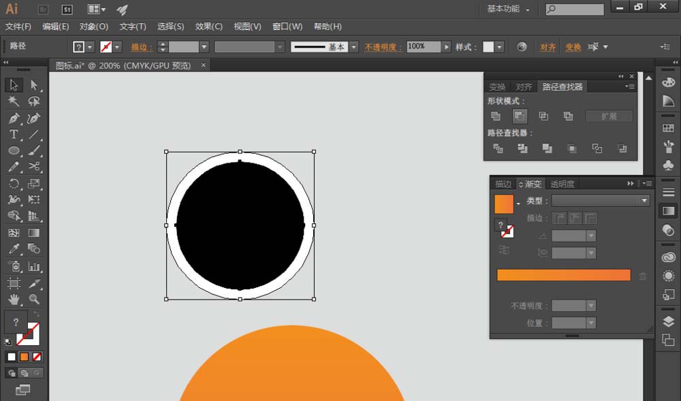Open the stroke color dropdown in control bar

point(117,47)
